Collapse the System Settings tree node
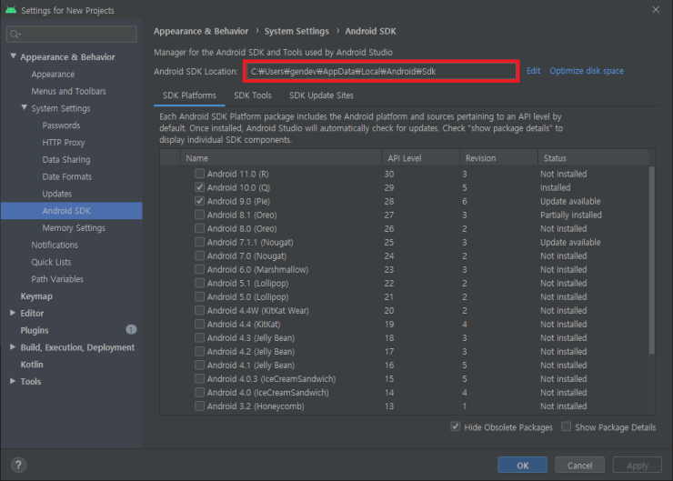 [25, 108]
